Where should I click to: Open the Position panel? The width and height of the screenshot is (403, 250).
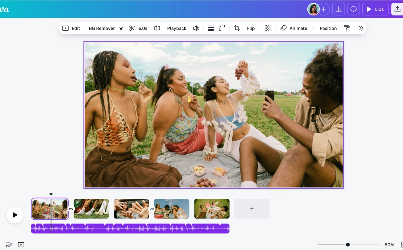328,28
